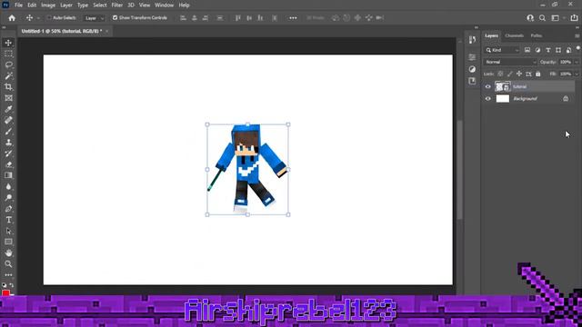This screenshot has width=582, height=327.
Task: Open the Edit Toolbar three-dots button
Action: (8, 275)
